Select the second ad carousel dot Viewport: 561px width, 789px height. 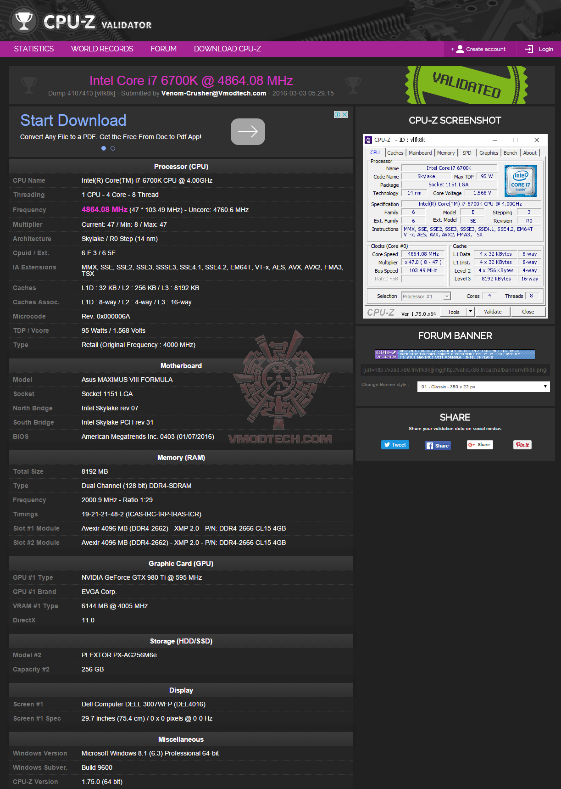point(113,148)
